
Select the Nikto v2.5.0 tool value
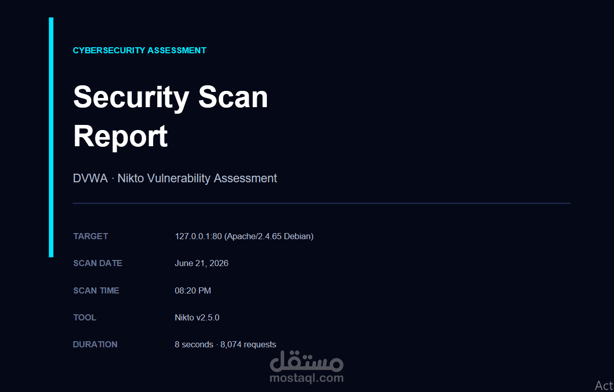pos(197,317)
